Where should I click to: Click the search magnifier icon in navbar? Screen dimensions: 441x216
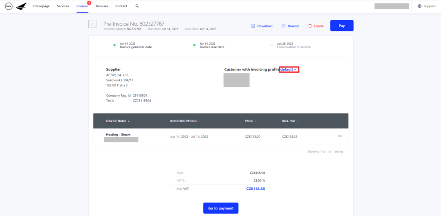tap(137, 6)
